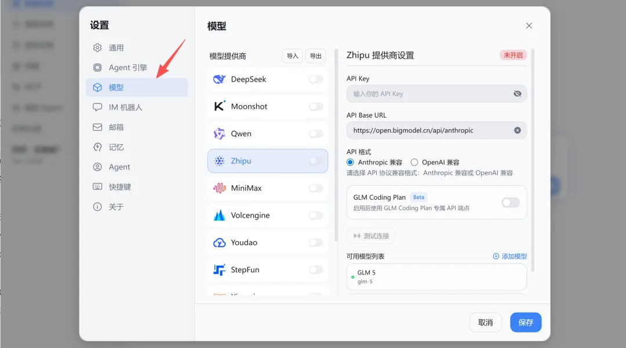Select OpenAI 兼容 radio button
626x348 pixels.
click(x=414, y=162)
